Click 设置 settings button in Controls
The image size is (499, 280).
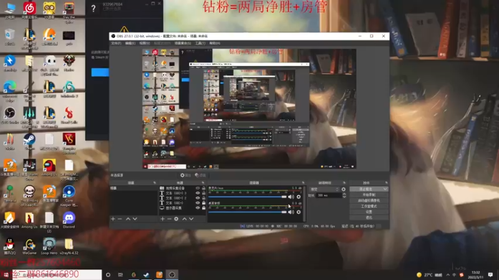pyautogui.click(x=369, y=212)
